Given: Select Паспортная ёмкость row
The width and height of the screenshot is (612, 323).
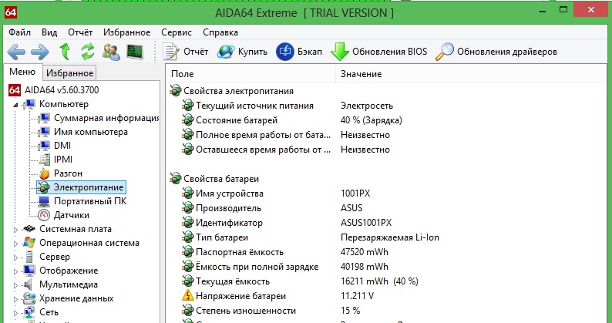Looking at the screenshot, I should [x=285, y=252].
